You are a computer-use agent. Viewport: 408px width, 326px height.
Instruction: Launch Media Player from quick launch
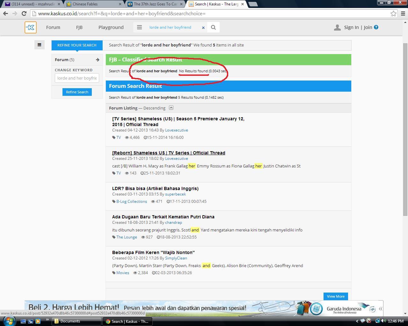click(x=38, y=321)
